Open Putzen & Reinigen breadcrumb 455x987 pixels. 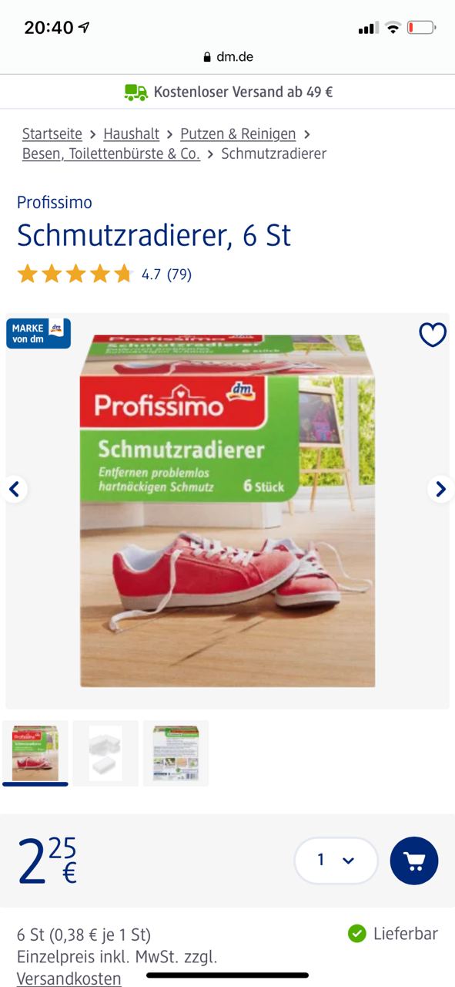coord(238,133)
